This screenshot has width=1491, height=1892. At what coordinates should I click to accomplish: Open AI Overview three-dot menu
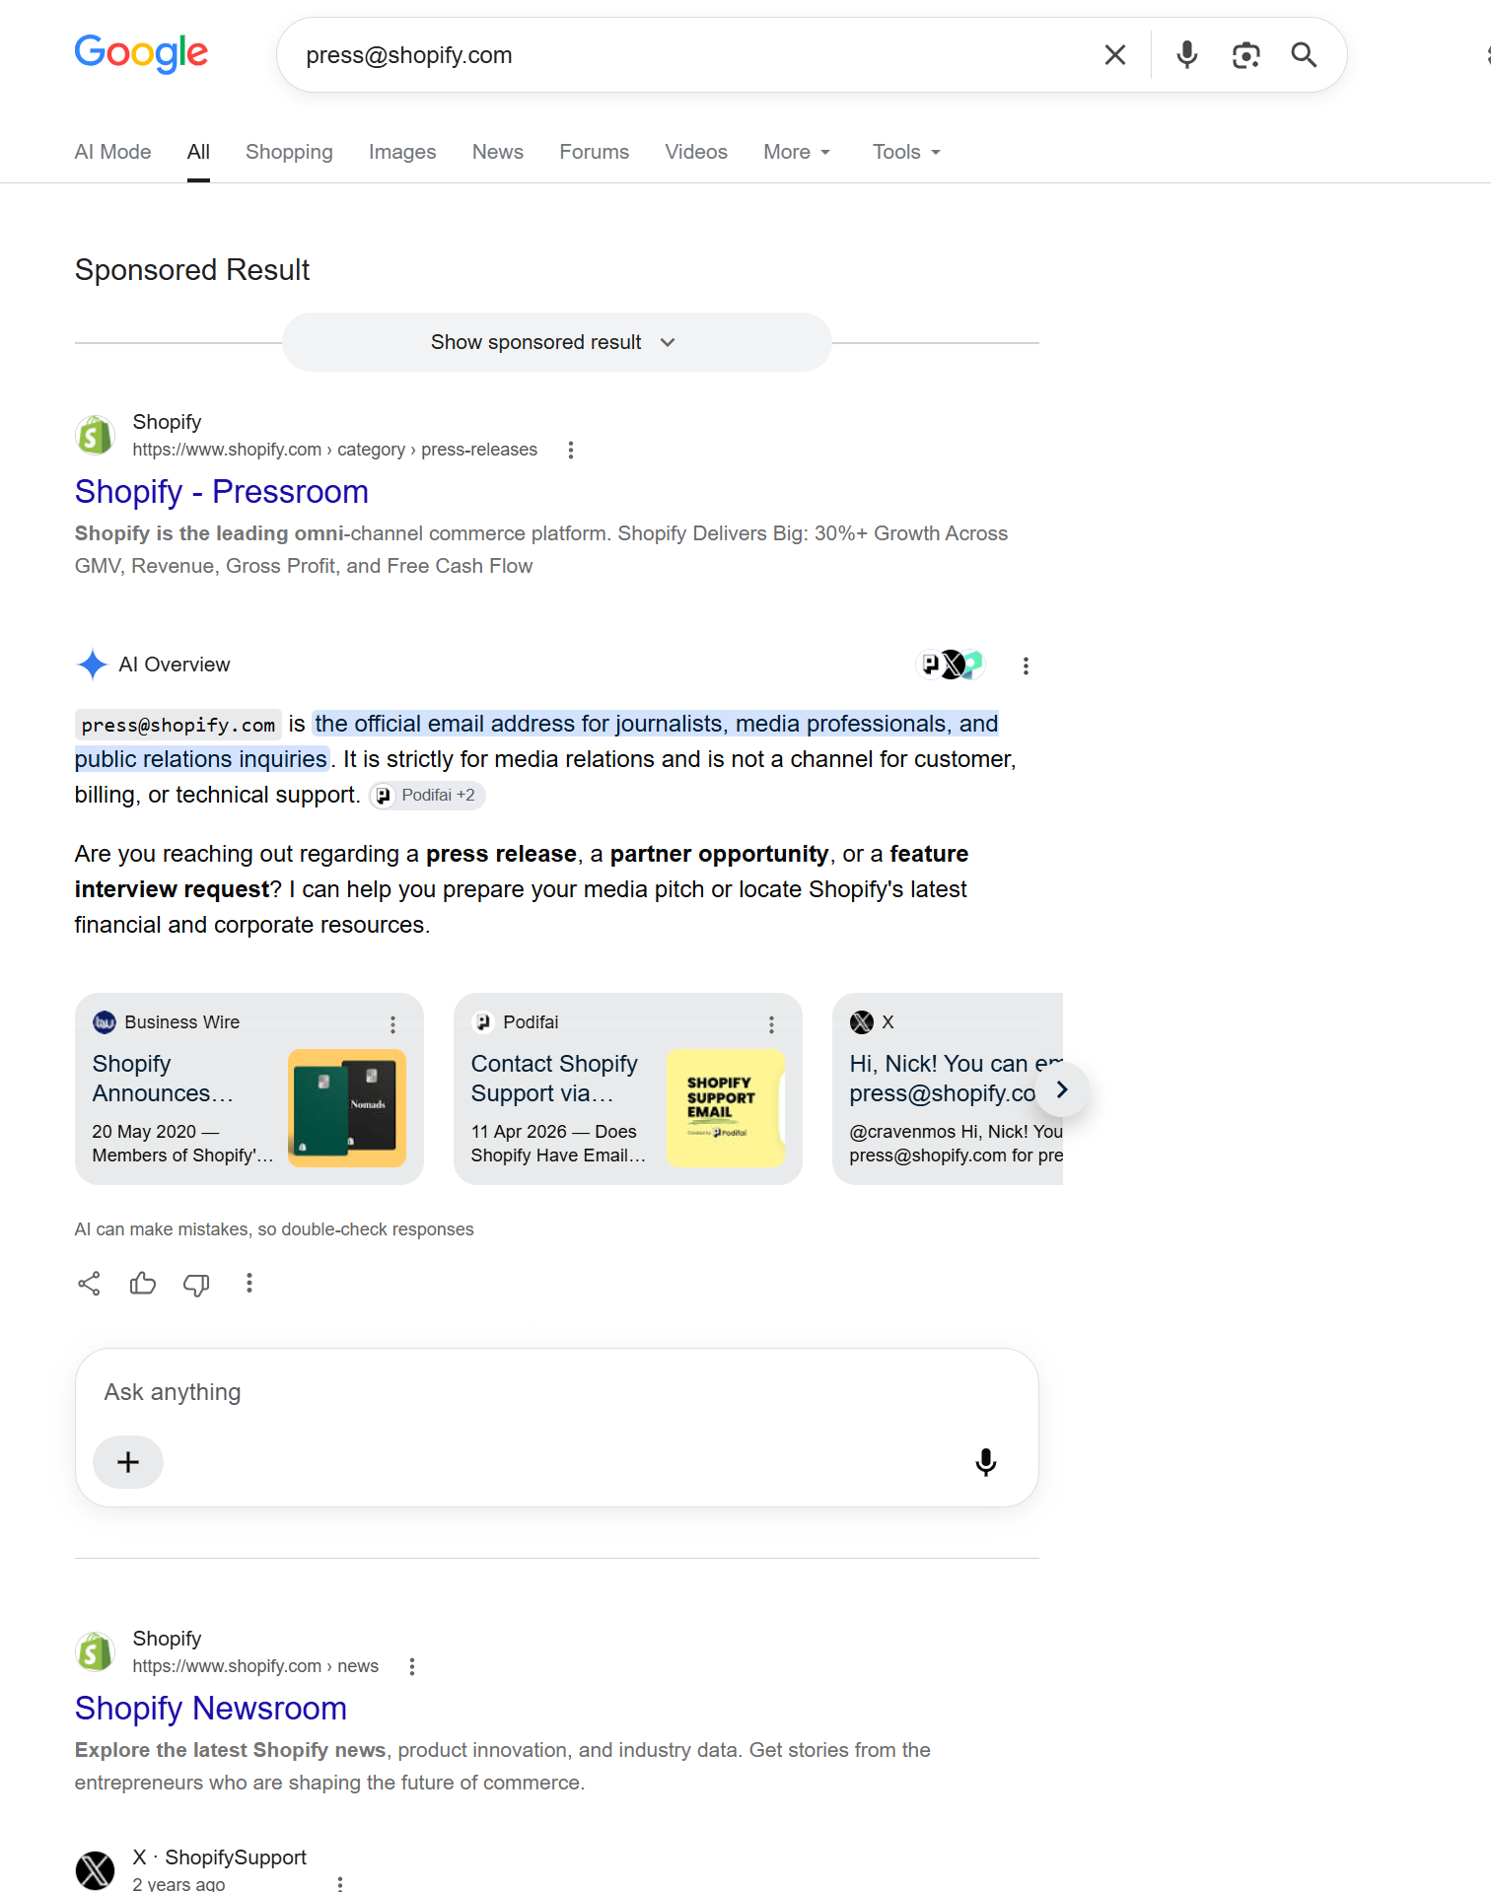click(1026, 666)
